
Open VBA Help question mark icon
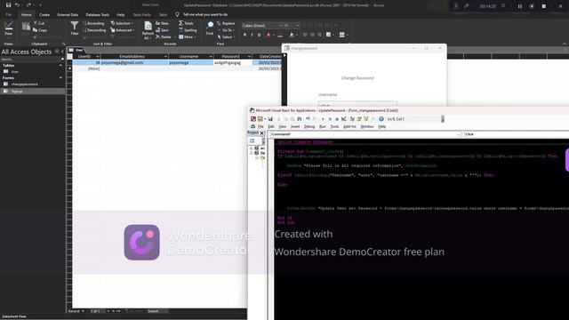[381, 119]
